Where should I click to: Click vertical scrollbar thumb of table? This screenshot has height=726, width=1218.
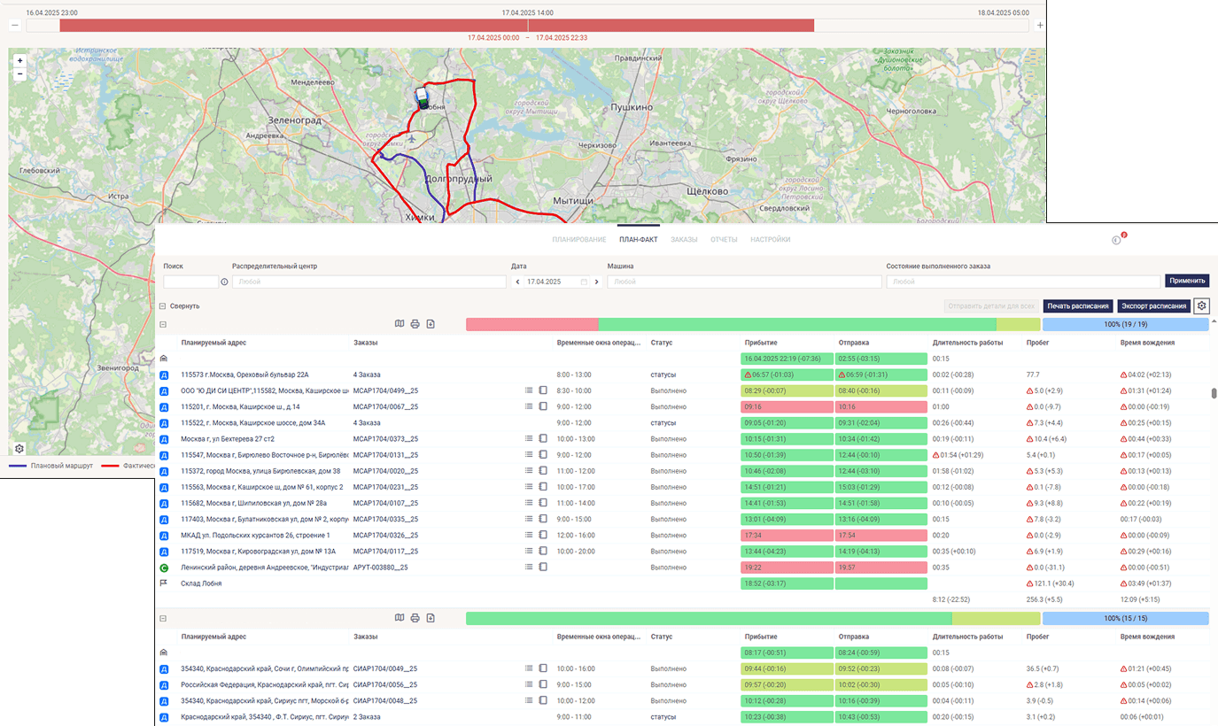coord(1214,394)
